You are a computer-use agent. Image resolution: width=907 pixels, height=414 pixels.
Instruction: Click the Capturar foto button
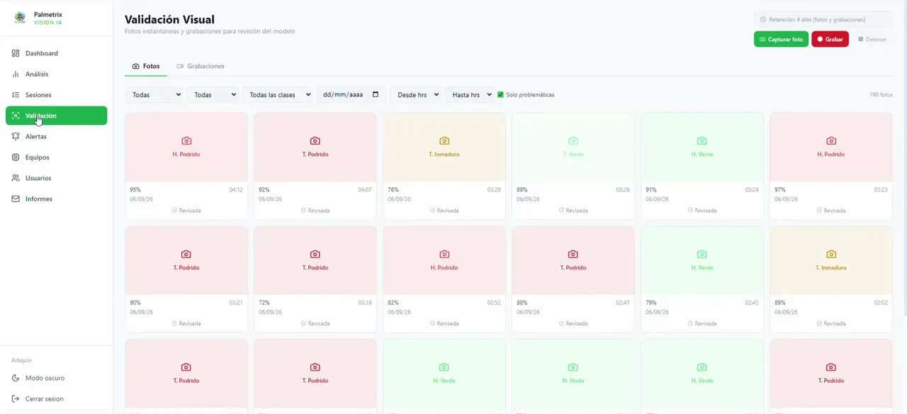click(781, 39)
